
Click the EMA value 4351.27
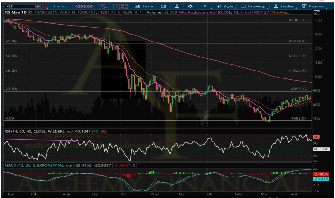[x=261, y=12]
